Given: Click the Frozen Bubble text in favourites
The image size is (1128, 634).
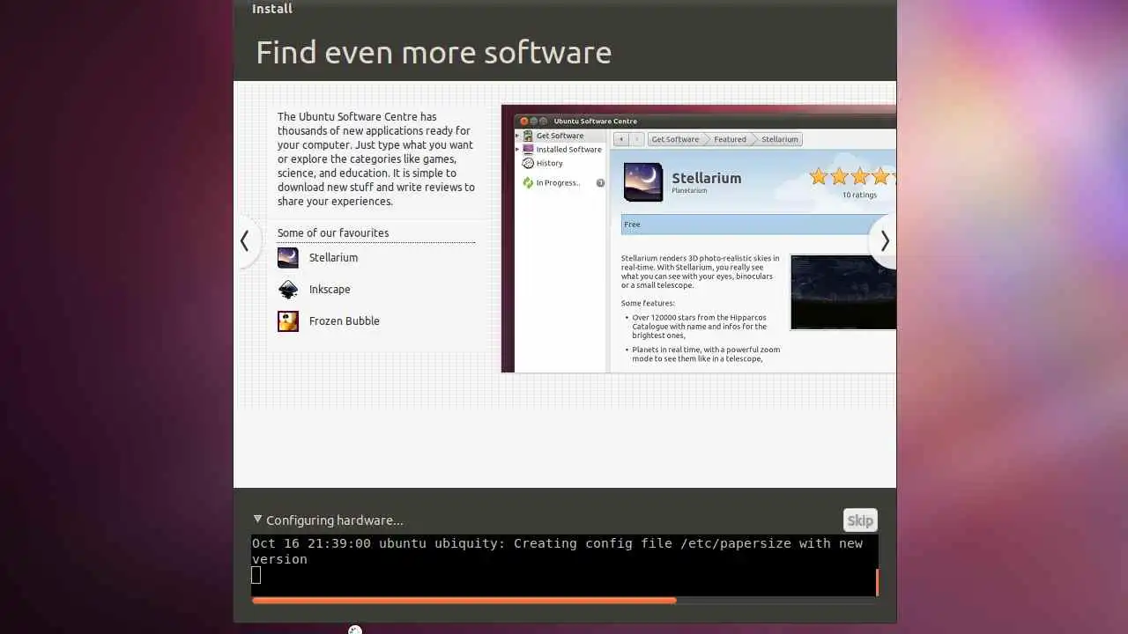Looking at the screenshot, I should click(345, 321).
